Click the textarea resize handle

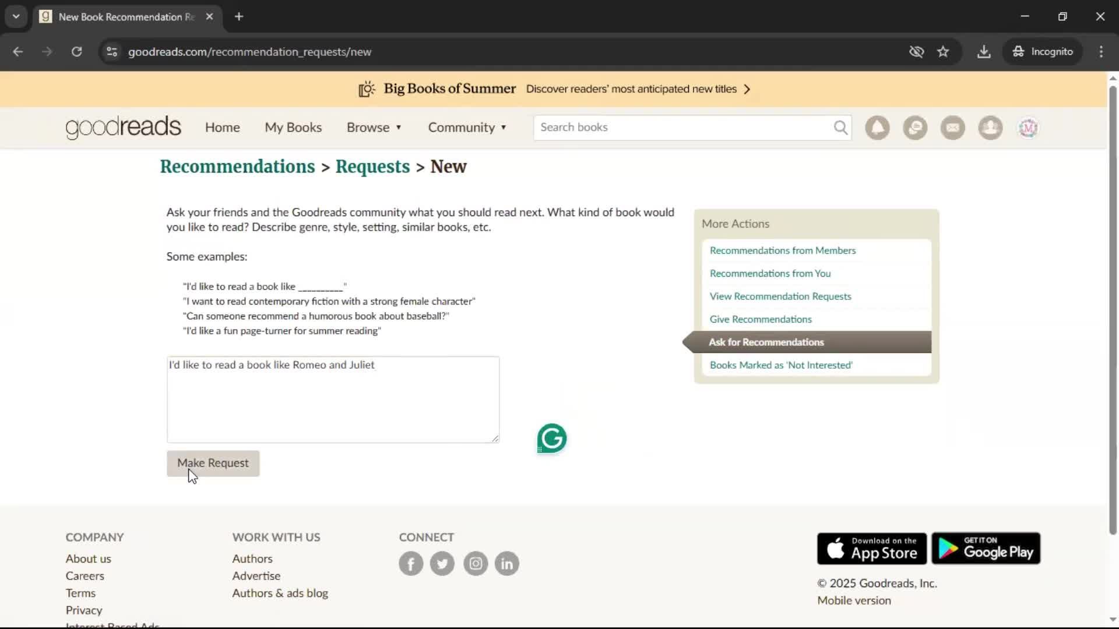pyautogui.click(x=495, y=439)
